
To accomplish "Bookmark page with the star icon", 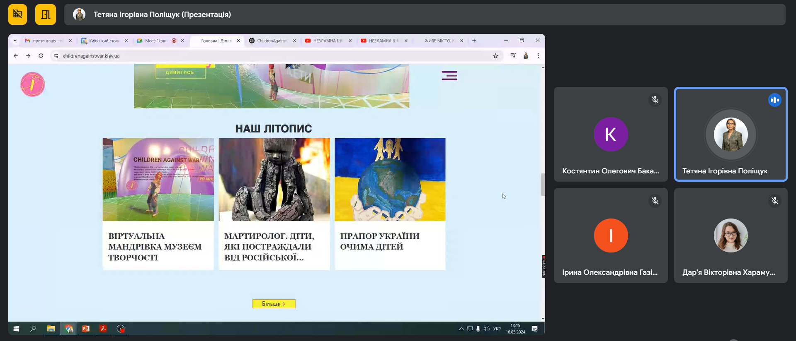I will [495, 56].
